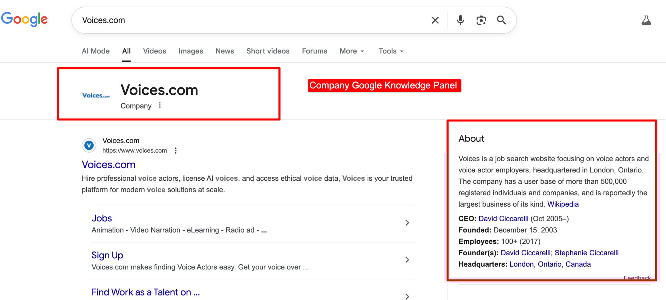This screenshot has width=666, height=300.
Task: Click the Company label under Voices.com title
Action: point(136,106)
